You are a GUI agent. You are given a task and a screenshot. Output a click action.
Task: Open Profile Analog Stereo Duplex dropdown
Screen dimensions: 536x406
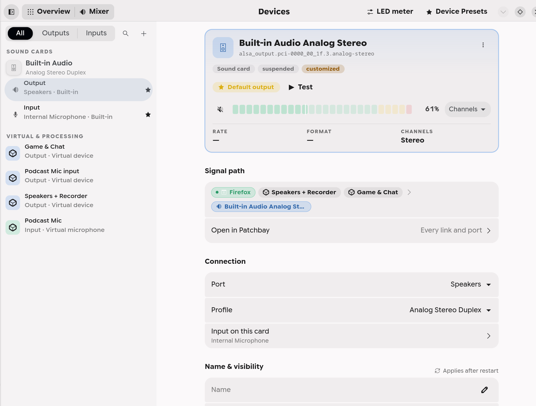[x=352, y=310]
